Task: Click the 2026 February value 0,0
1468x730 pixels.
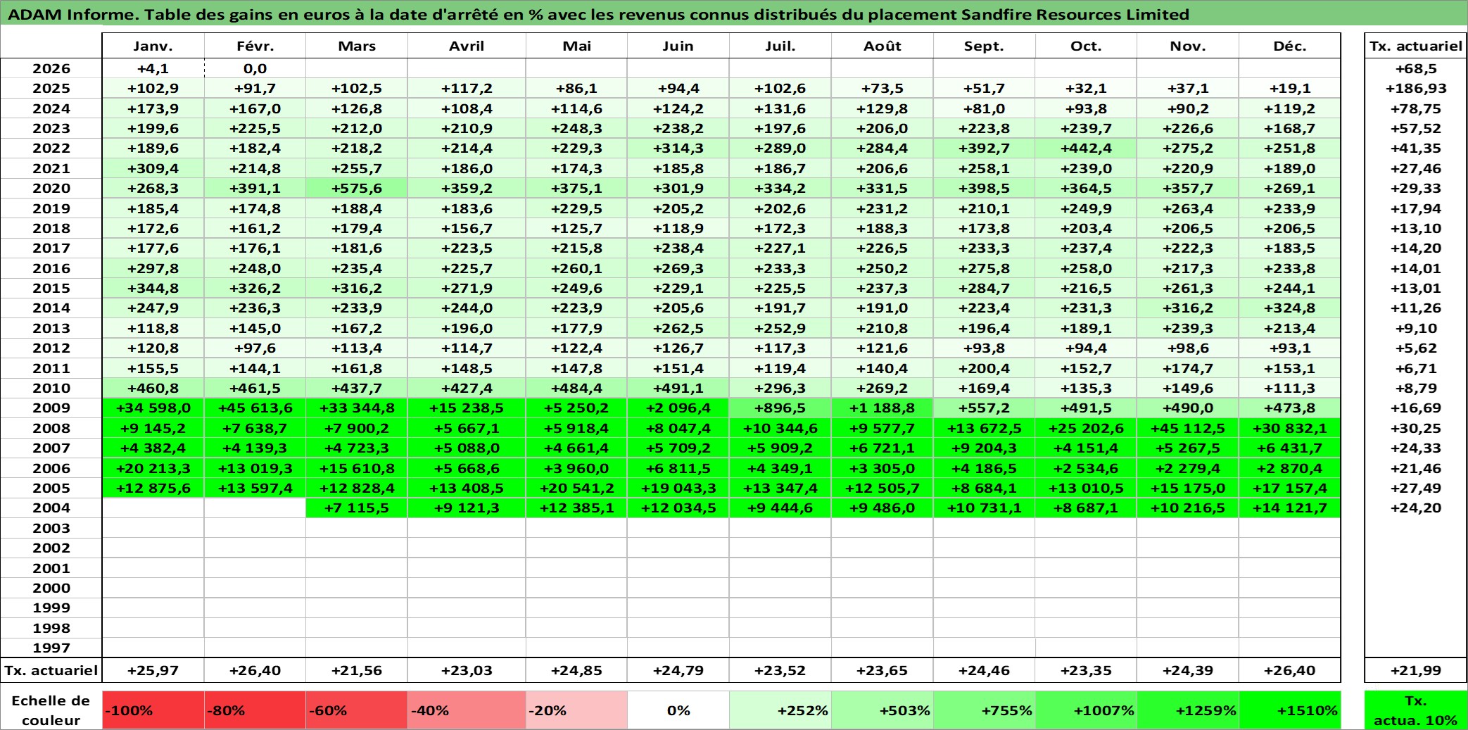Action: tap(255, 68)
